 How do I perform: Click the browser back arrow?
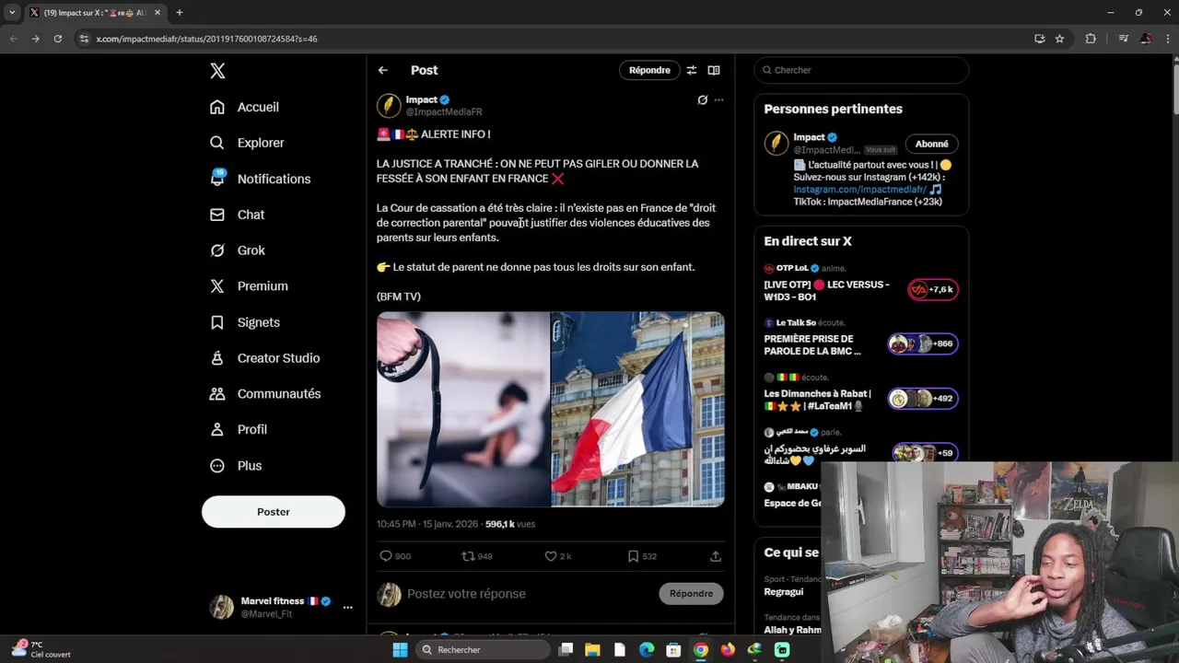point(13,39)
